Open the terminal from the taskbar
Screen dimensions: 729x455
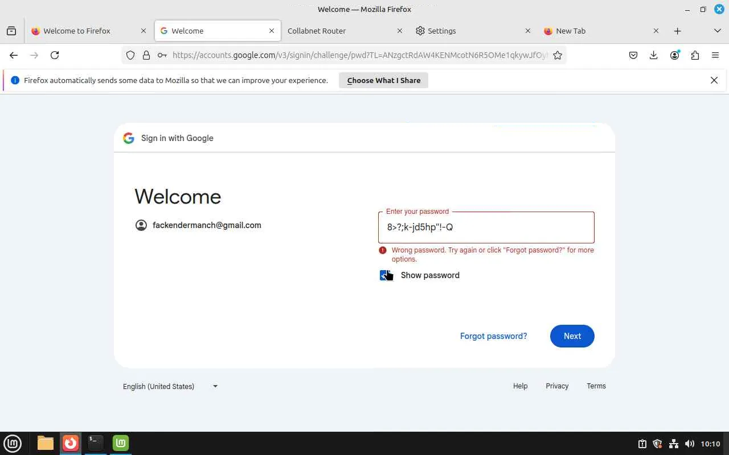coord(96,443)
